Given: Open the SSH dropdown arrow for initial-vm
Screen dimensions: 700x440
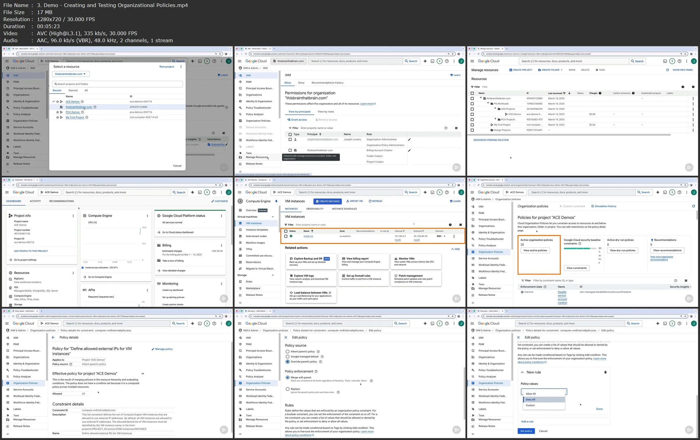Looking at the screenshot, I should (444, 236).
